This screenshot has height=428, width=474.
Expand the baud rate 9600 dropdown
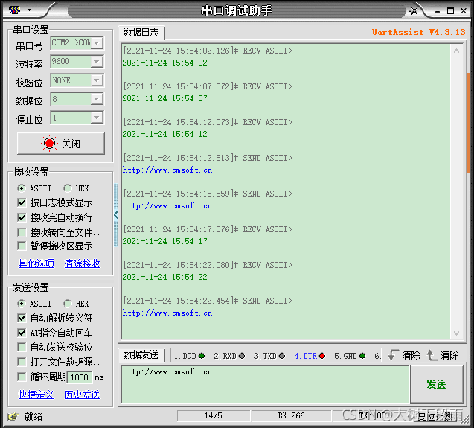click(x=97, y=62)
